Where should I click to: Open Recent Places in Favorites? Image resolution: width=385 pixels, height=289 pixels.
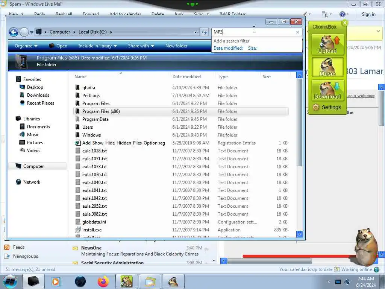pos(41,103)
